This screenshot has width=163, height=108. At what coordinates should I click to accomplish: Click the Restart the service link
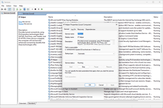click(22, 24)
